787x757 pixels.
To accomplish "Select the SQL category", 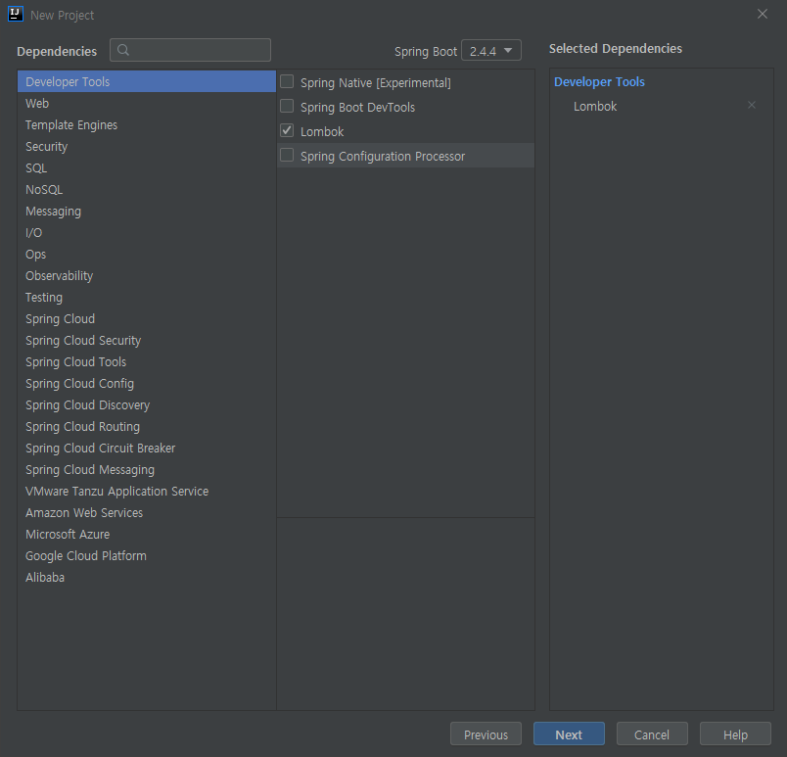I will pos(147,168).
